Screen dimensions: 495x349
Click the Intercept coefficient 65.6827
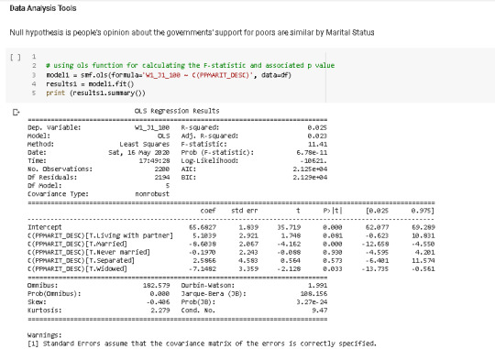(203, 227)
